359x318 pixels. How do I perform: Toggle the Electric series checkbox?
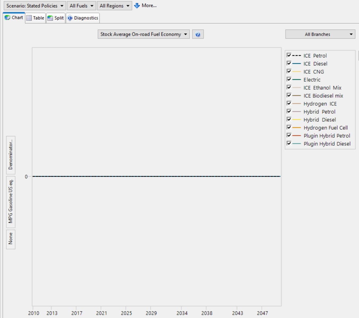289,79
